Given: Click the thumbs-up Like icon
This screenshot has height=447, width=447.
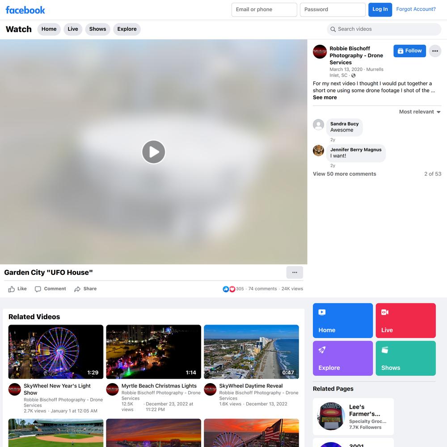Looking at the screenshot, I should [12, 289].
